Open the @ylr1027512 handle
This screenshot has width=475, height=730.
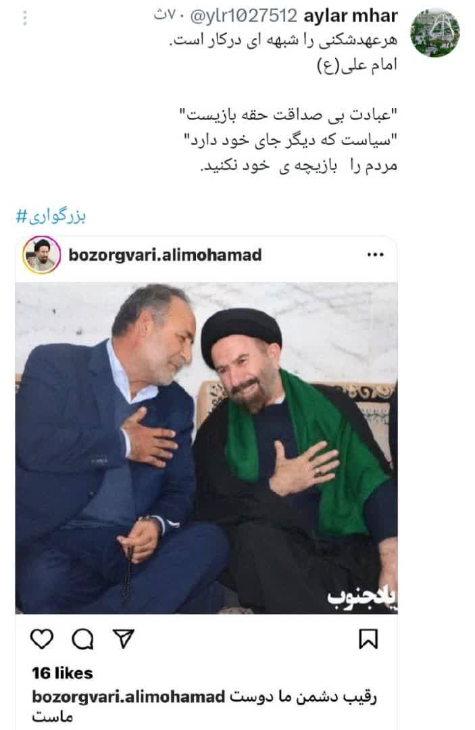click(244, 16)
